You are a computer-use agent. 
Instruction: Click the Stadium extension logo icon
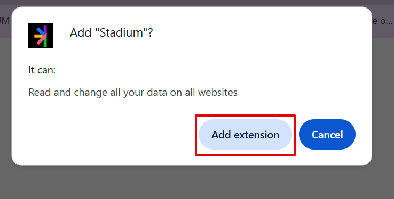41,36
